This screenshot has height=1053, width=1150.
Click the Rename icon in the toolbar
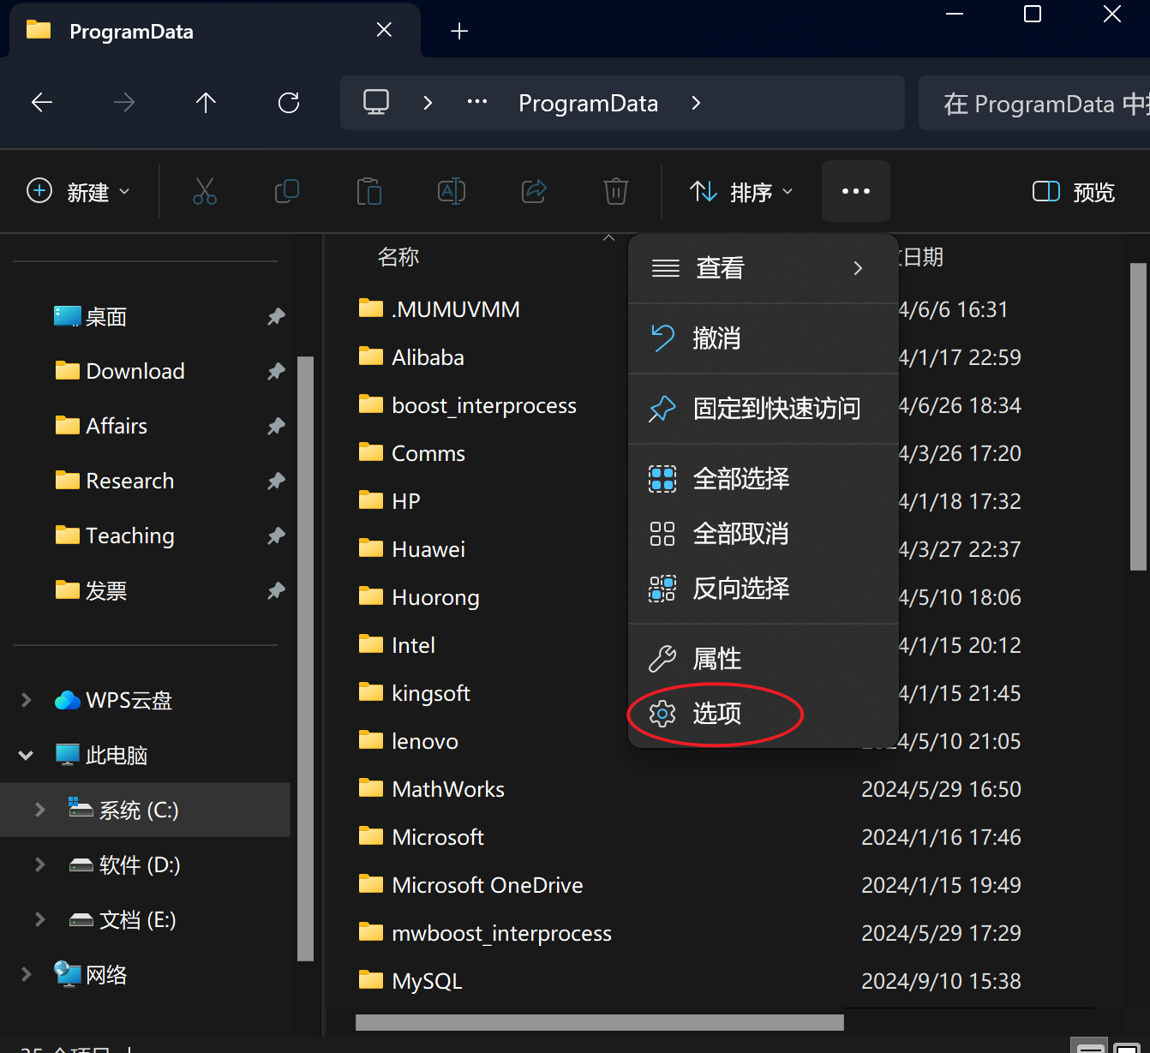pos(452,191)
